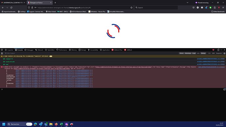This screenshot has width=226, height=127.
Task: Open Firefox application hamburger menu
Action: (223, 8)
